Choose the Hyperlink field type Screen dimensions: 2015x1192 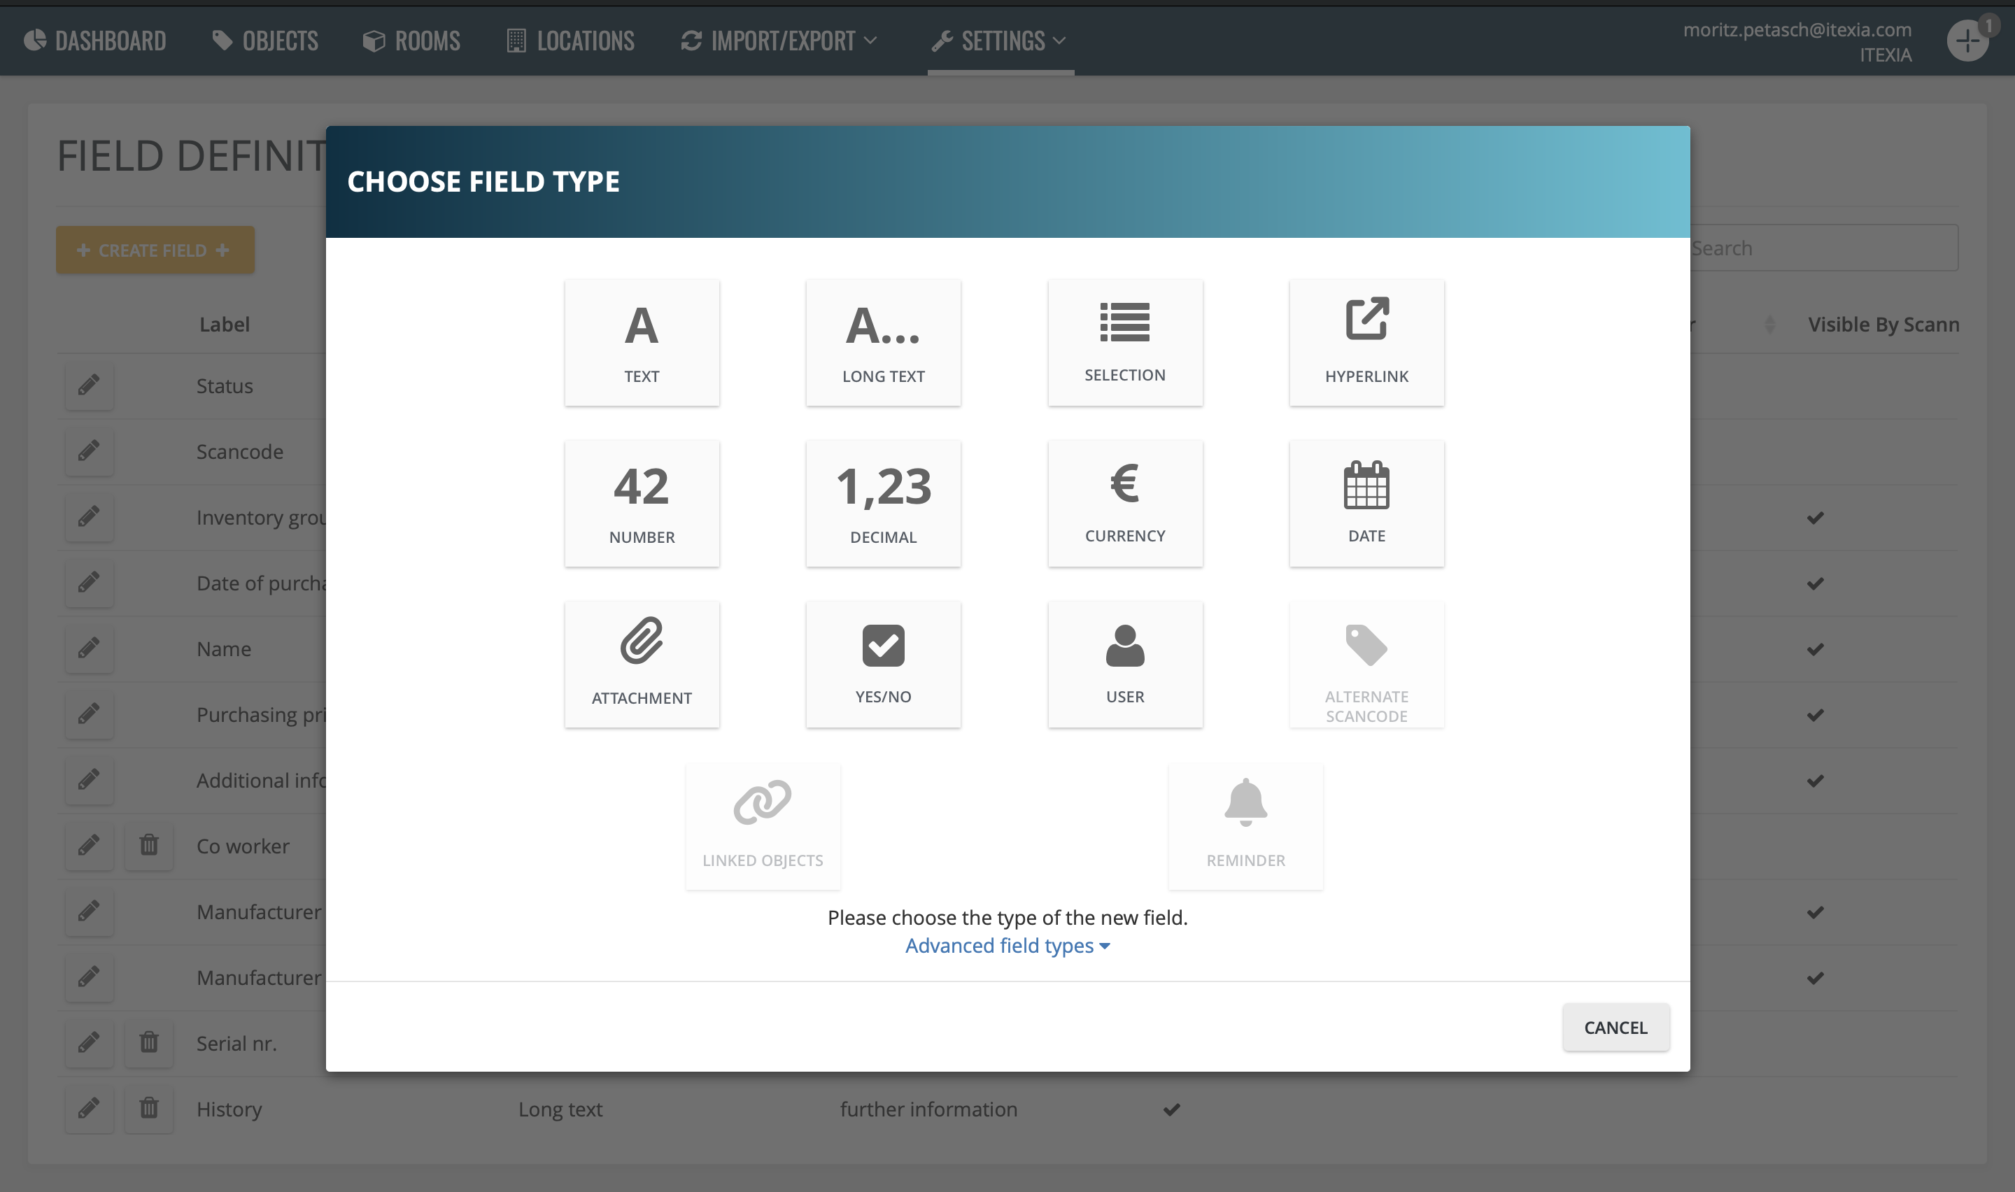click(x=1366, y=343)
